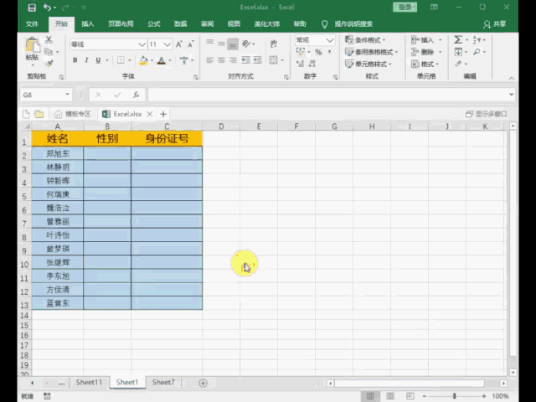Open the Page Layout tab (页面布局)

[x=121, y=24]
